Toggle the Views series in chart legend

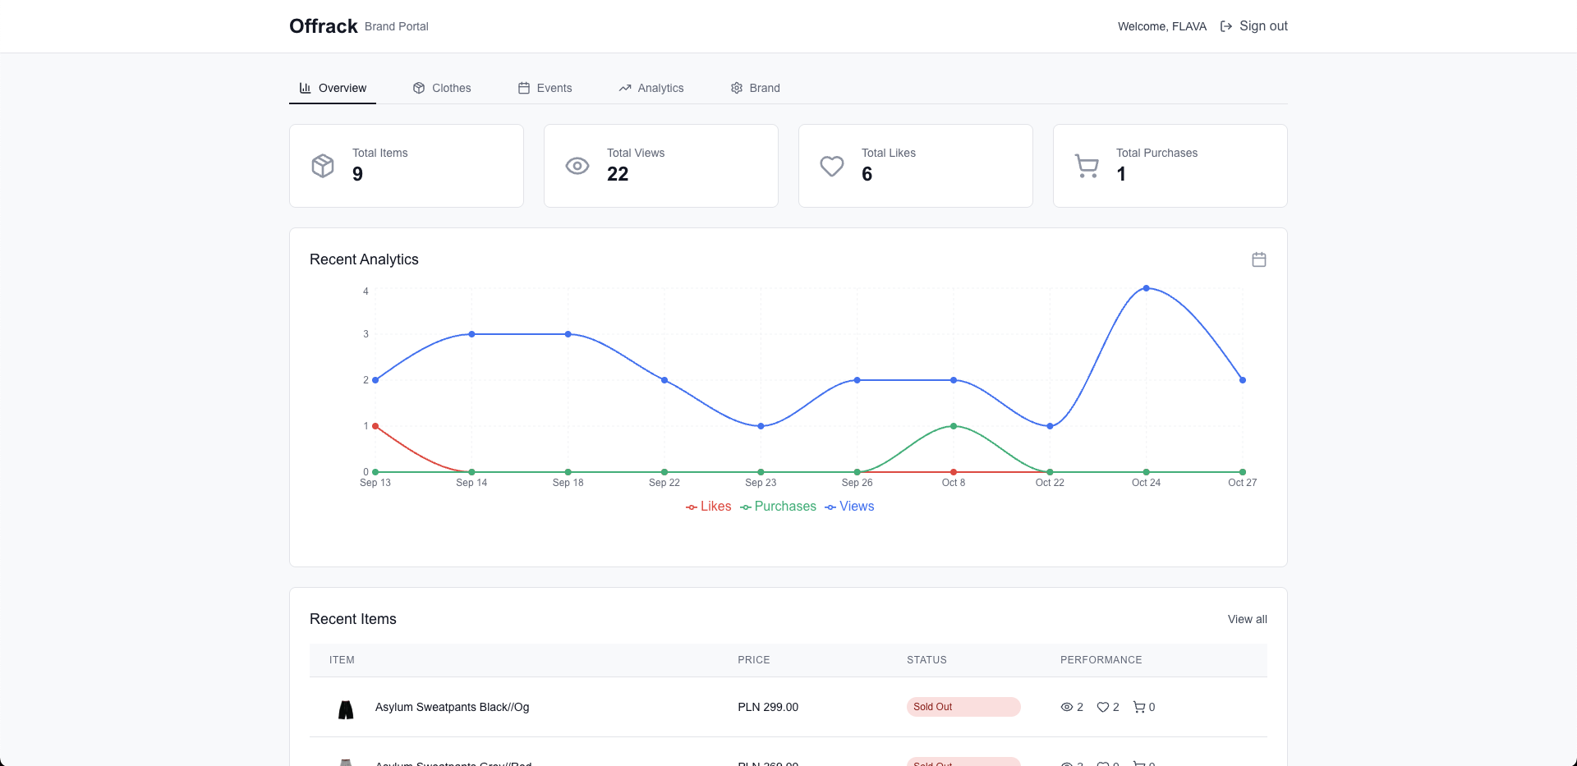coord(849,507)
